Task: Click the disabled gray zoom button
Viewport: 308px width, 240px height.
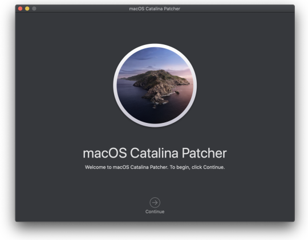Action: coord(34,9)
